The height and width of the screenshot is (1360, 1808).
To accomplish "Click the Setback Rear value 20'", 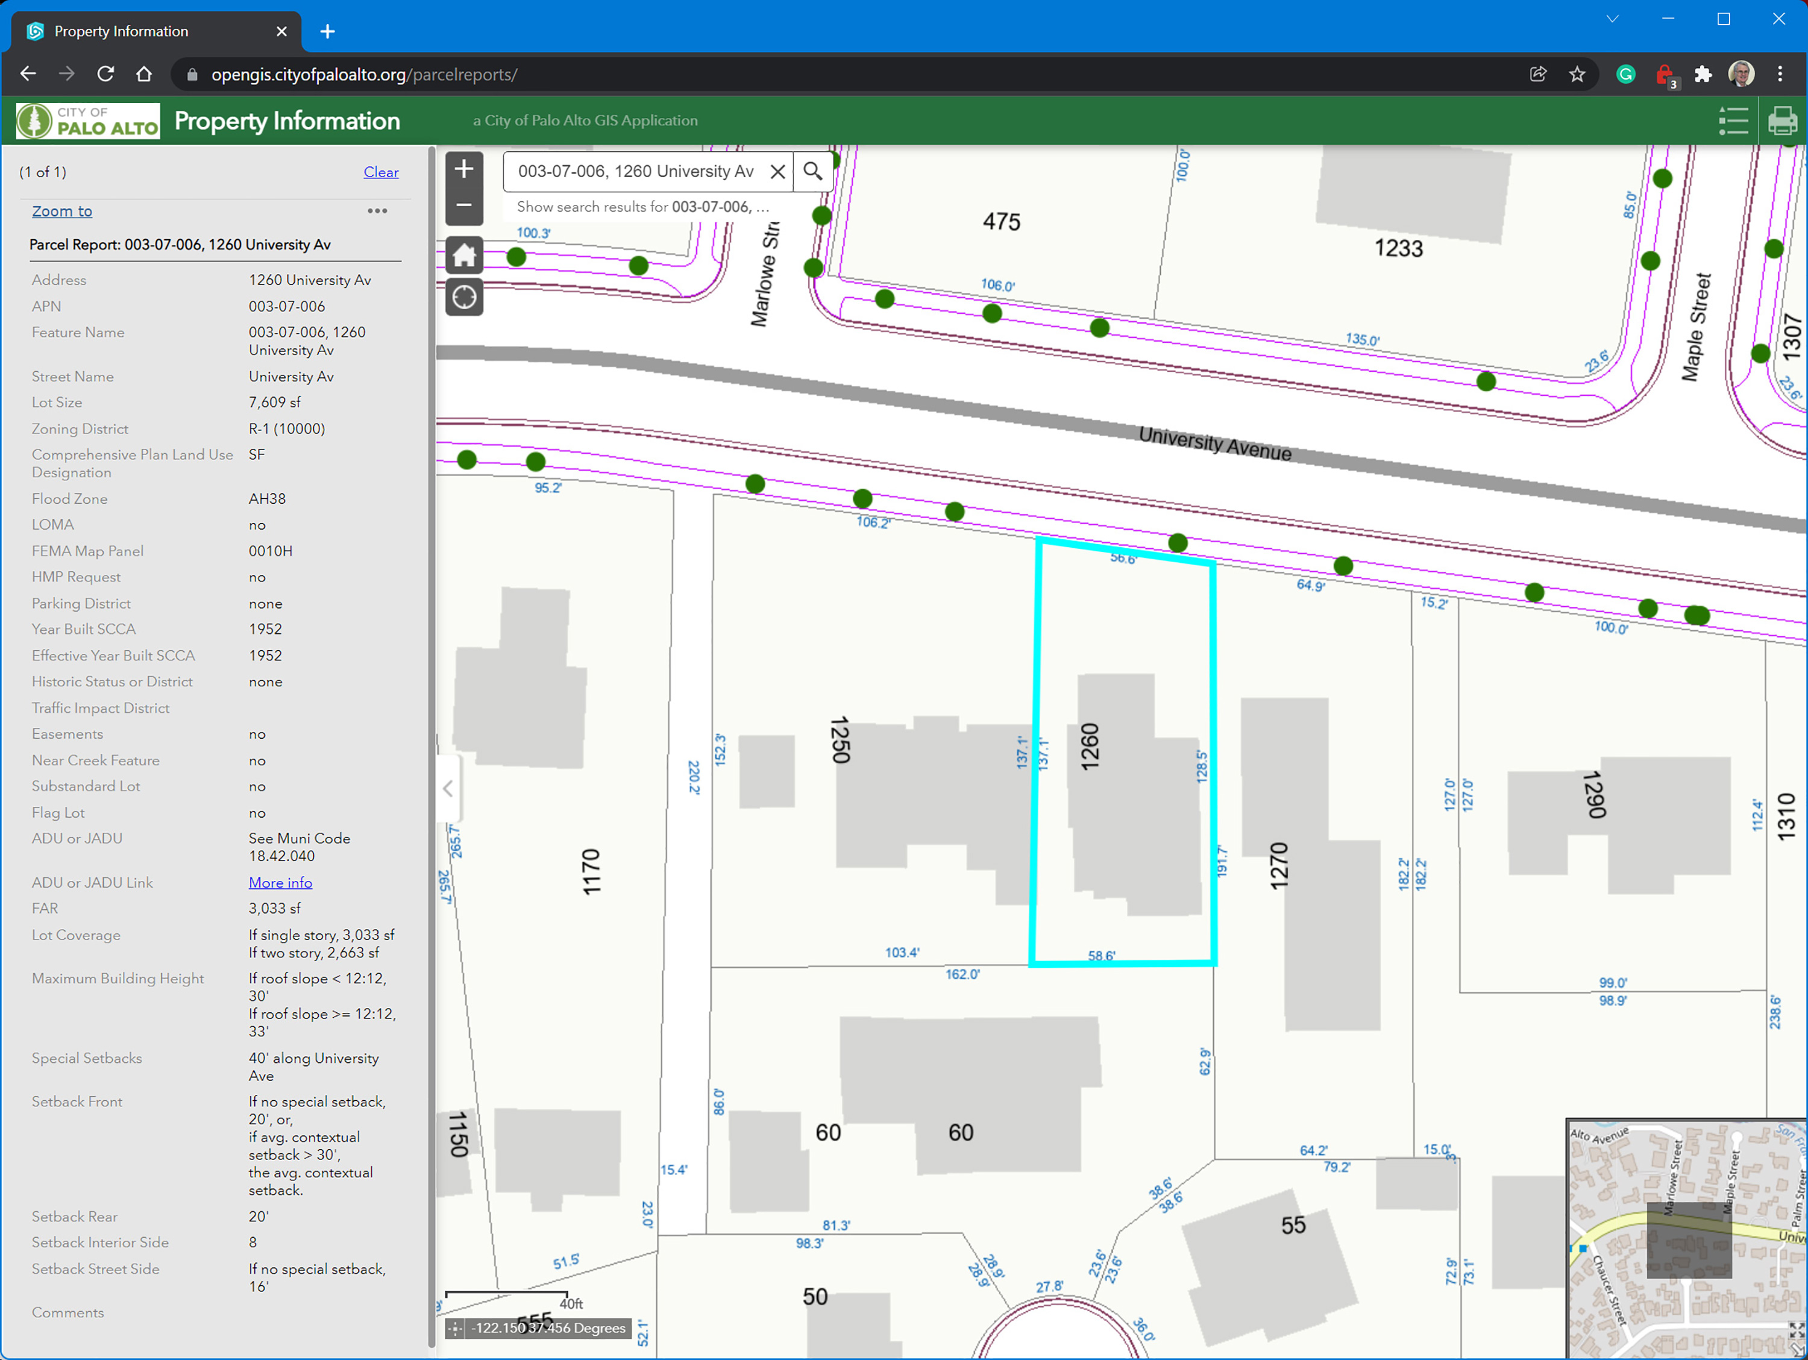I will pyautogui.click(x=259, y=1217).
